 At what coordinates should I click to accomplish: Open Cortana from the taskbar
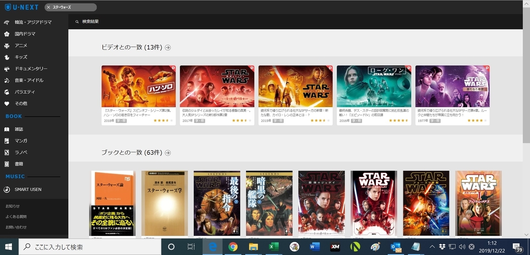(x=171, y=247)
